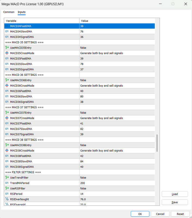Viewport: 192px width, 218px height.
Task: Select the '=== FILTER SETTINGS ===' row
Action: (80, 172)
